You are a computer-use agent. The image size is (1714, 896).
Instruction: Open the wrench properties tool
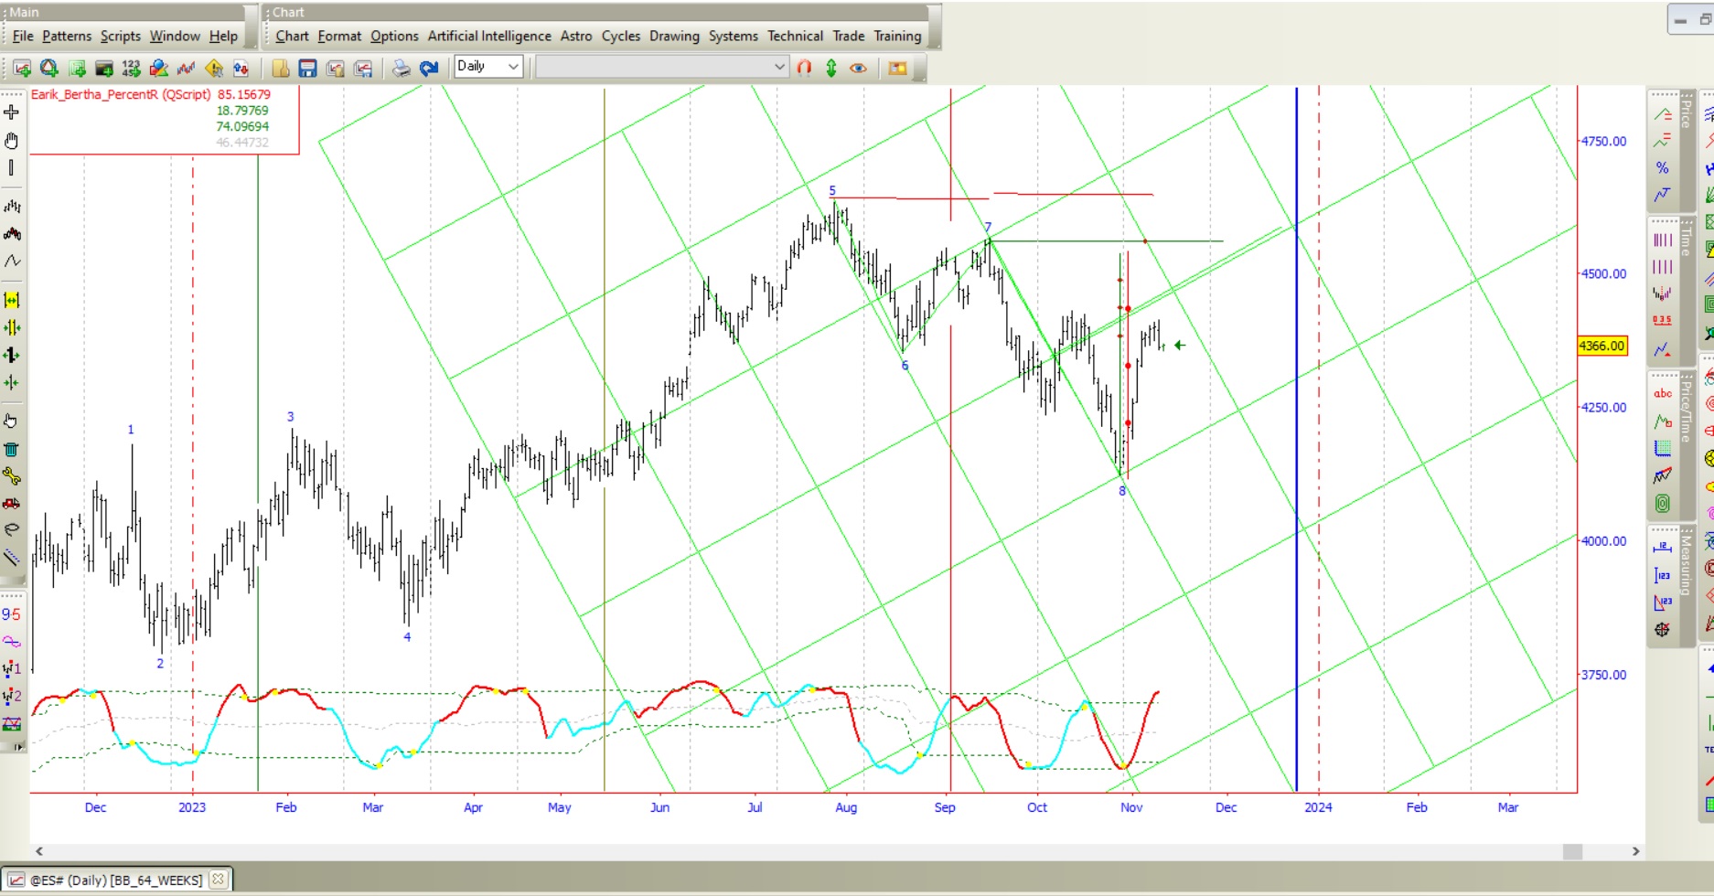coord(12,476)
